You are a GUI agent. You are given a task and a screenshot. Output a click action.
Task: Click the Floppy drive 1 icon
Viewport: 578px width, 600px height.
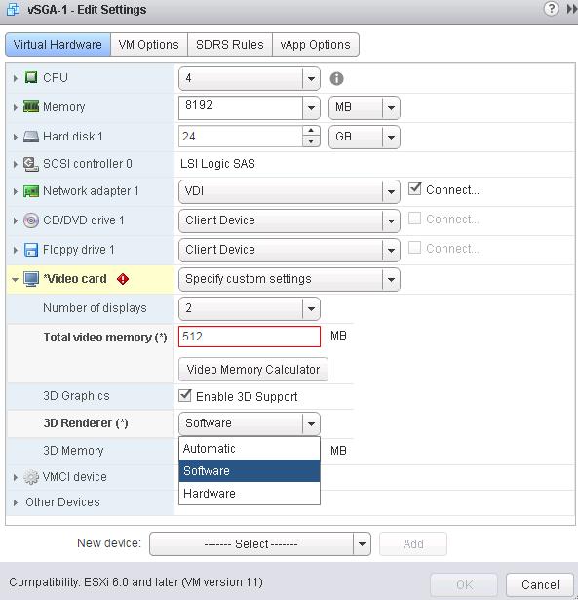[31, 250]
